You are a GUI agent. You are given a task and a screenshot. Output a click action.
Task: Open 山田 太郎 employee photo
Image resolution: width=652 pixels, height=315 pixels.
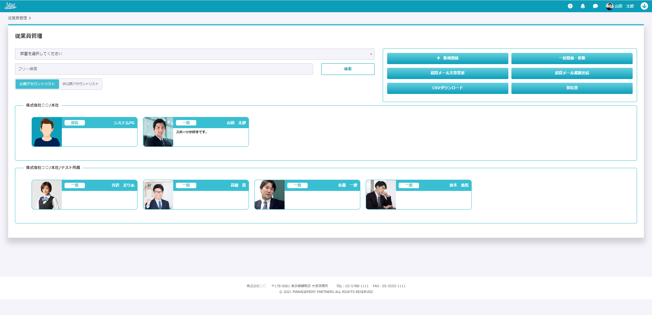coord(158,132)
